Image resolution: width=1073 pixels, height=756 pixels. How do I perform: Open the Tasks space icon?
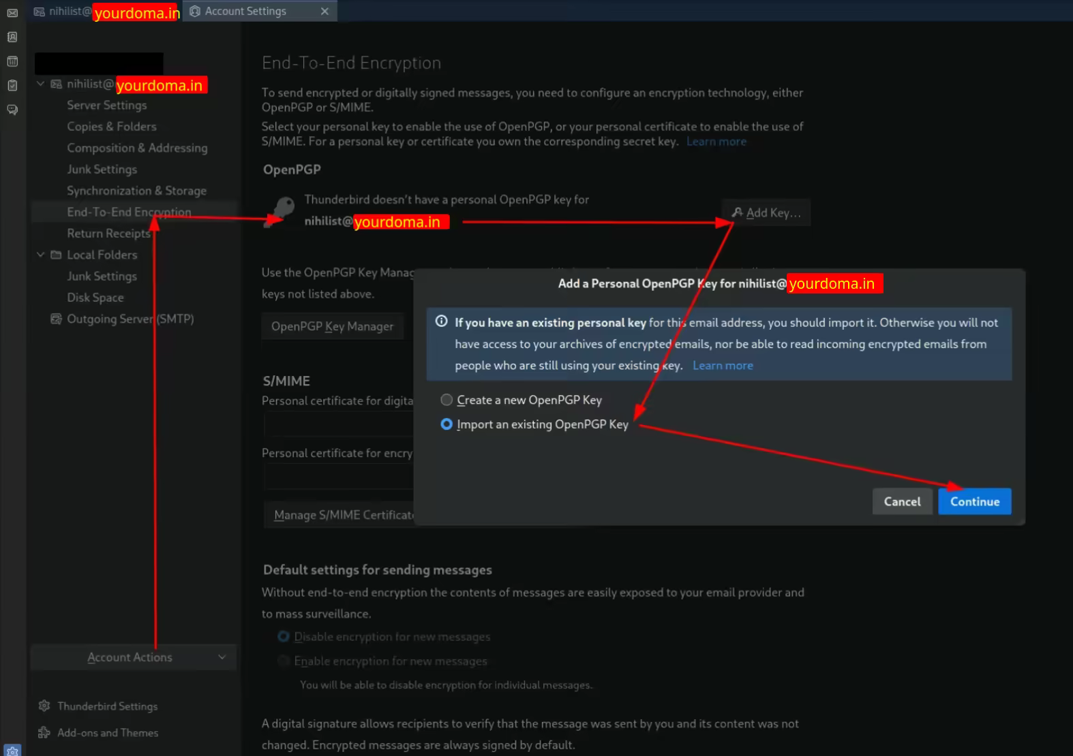click(12, 85)
